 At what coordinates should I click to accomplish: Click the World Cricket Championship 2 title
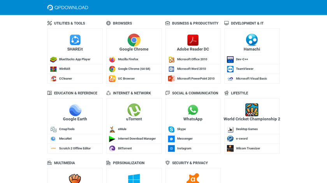(252, 119)
